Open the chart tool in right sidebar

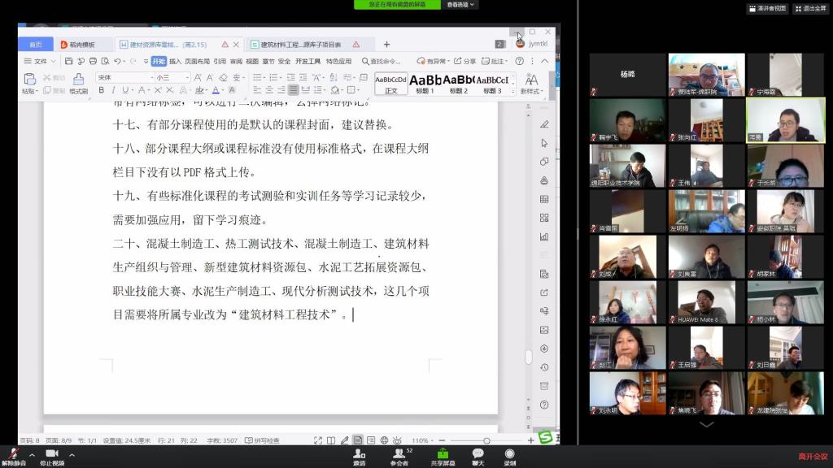tap(544, 236)
